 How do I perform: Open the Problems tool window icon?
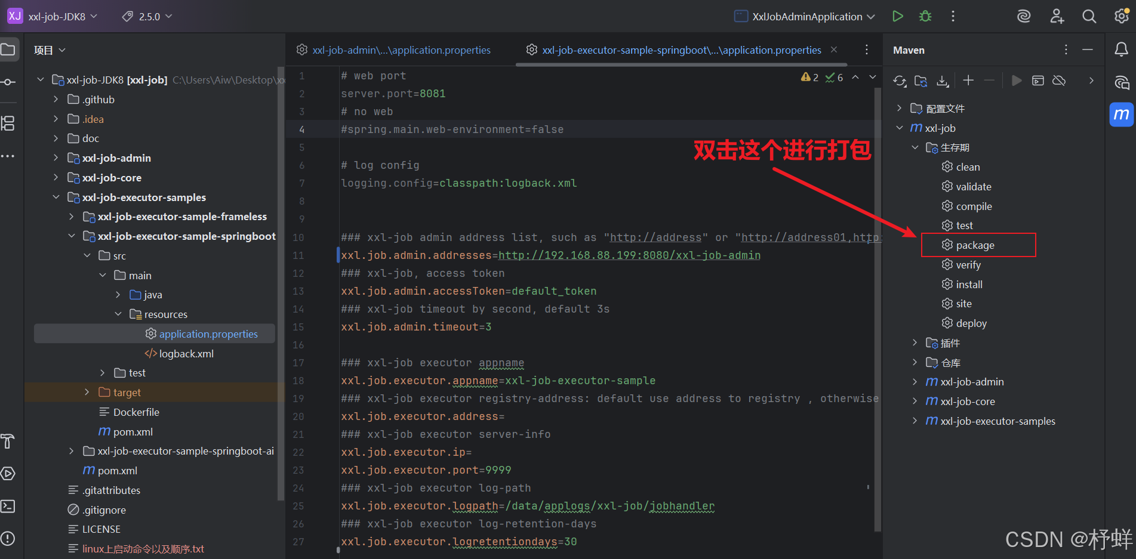(8, 539)
